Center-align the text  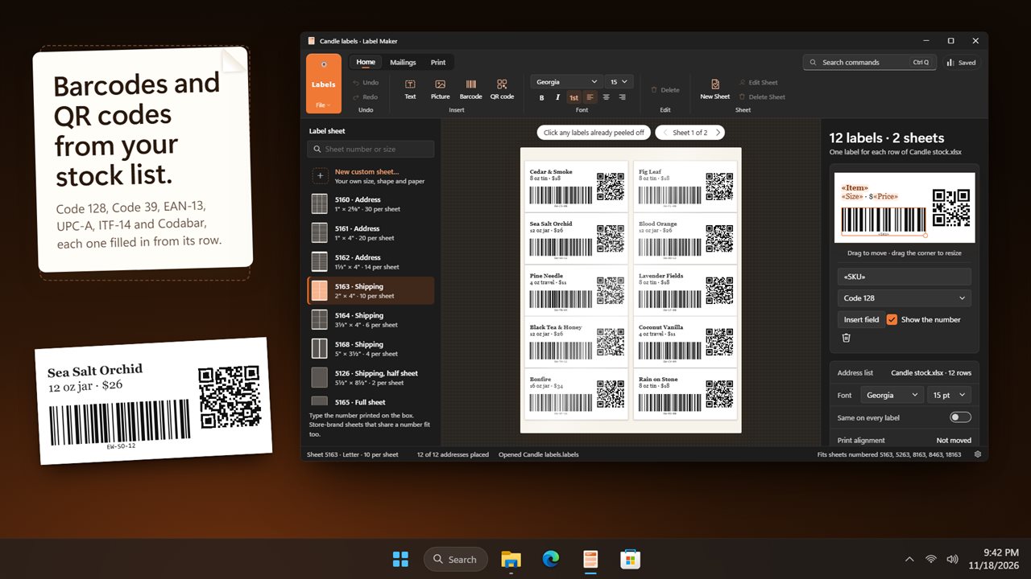[607, 97]
